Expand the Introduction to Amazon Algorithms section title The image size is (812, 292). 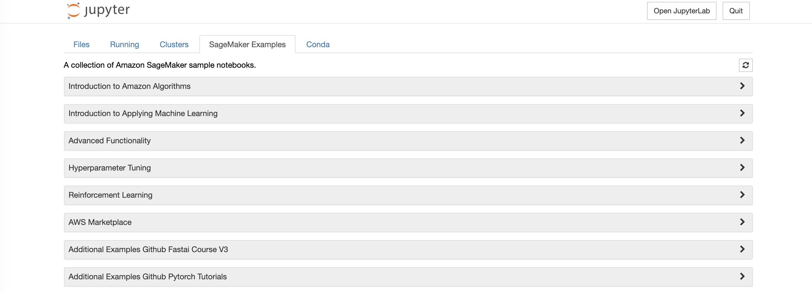click(x=129, y=86)
